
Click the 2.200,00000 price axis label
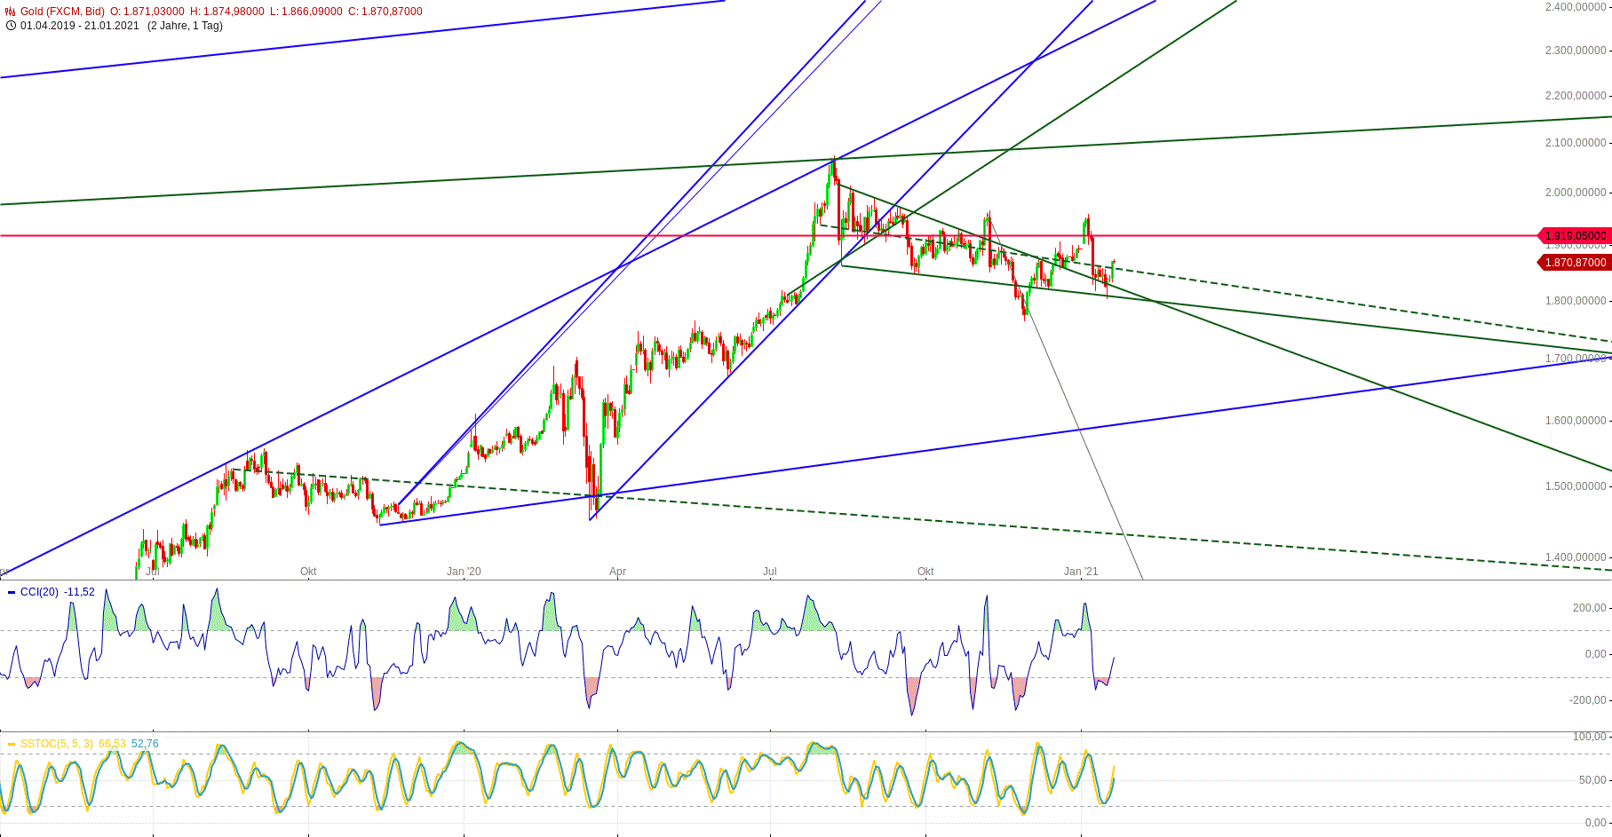click(x=1576, y=96)
